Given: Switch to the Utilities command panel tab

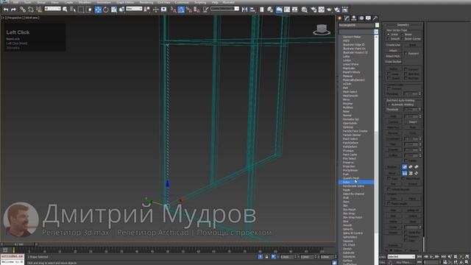Looking at the screenshot, I should coord(375,18).
